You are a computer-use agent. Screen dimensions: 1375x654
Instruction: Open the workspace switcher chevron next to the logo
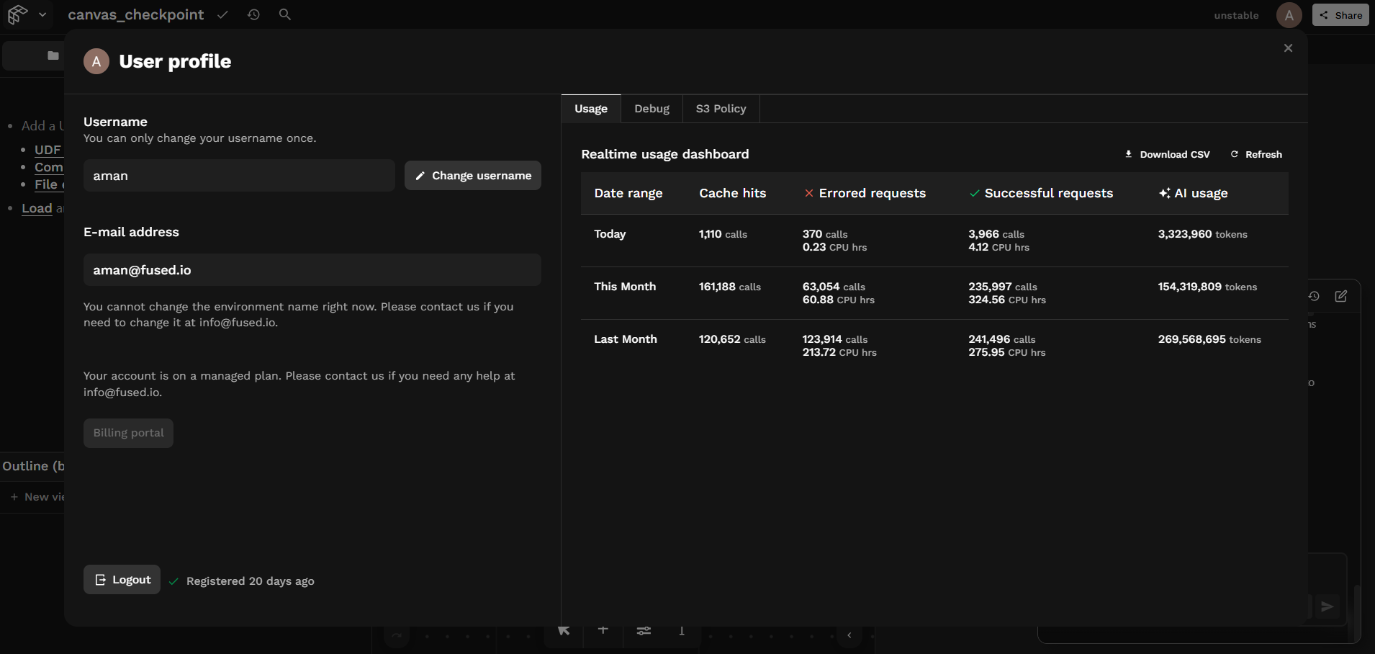[x=41, y=14]
